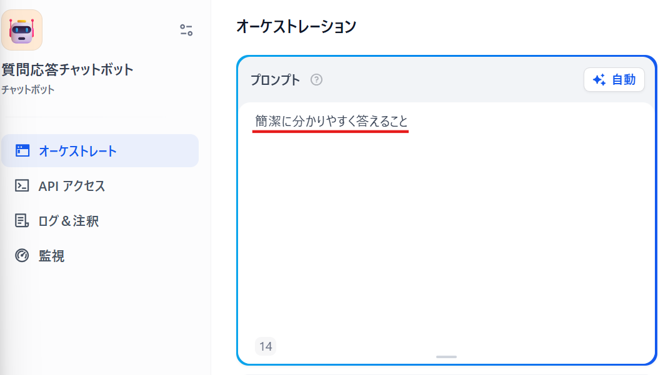Click the robot chatbot app avatar
668x375 pixels.
pos(22,30)
